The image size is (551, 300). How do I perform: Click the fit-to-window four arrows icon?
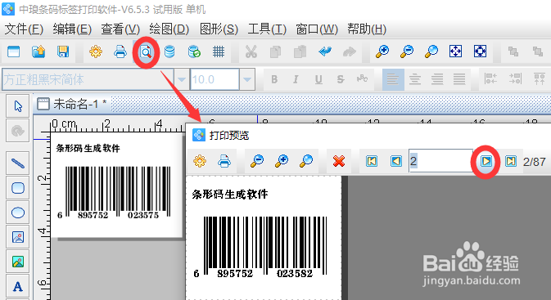pyautogui.click(x=455, y=51)
